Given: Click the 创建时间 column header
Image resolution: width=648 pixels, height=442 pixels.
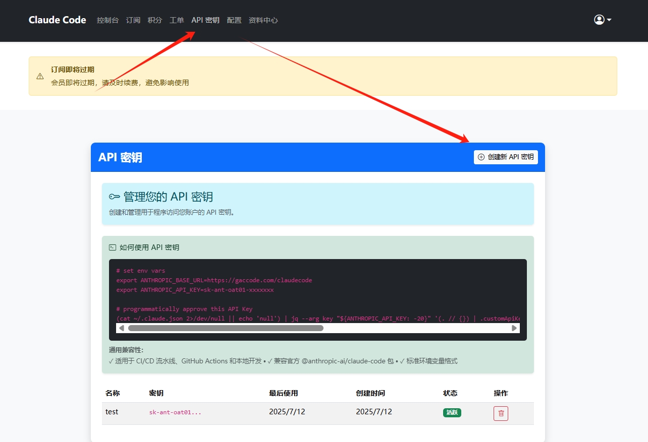Looking at the screenshot, I should [x=370, y=393].
